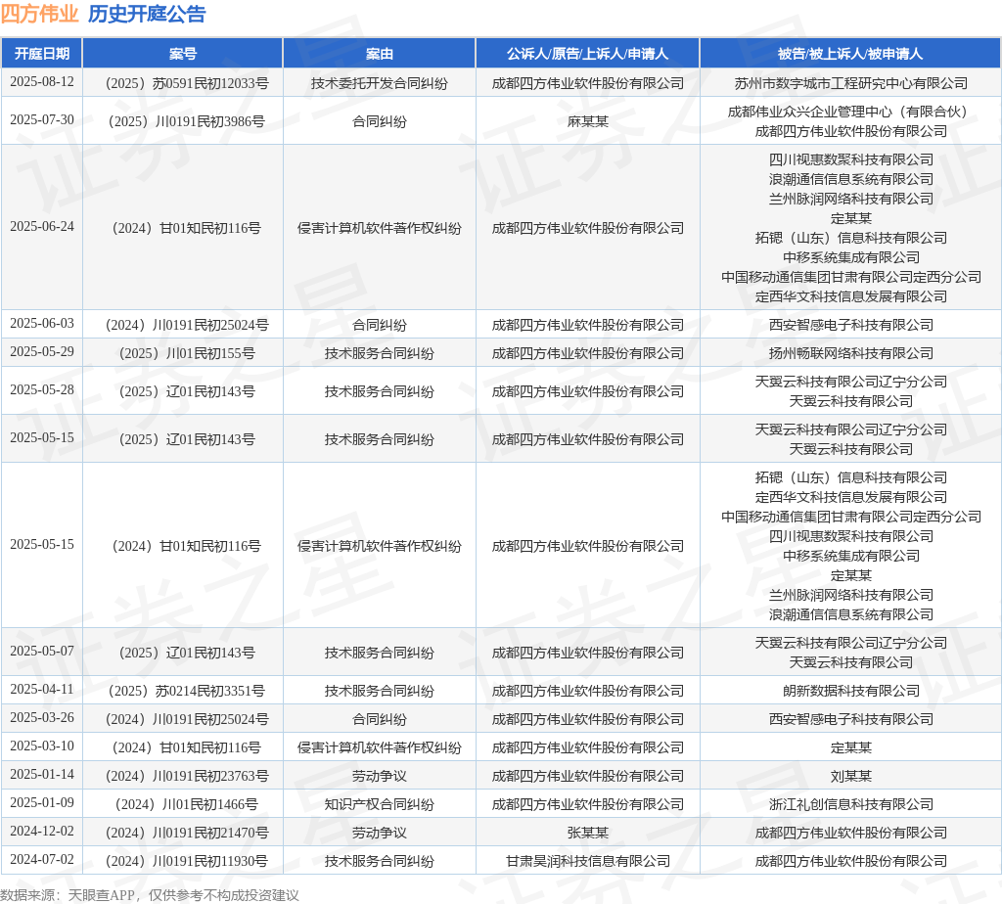Click the date 2024-12-02
Viewport: 1002px width, 904px height.
coord(42,832)
